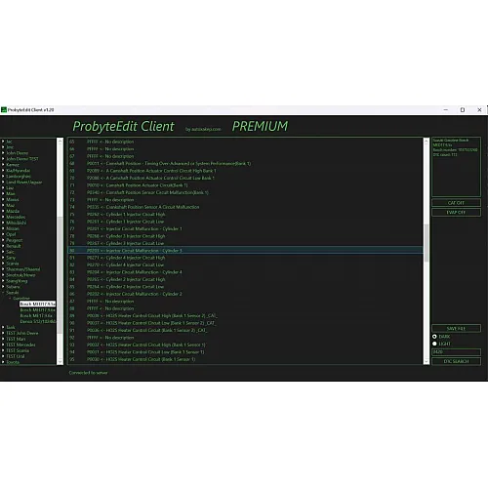
Task: Select row 75 Cylinder 1 Injector Circuit High
Action: click(245, 214)
